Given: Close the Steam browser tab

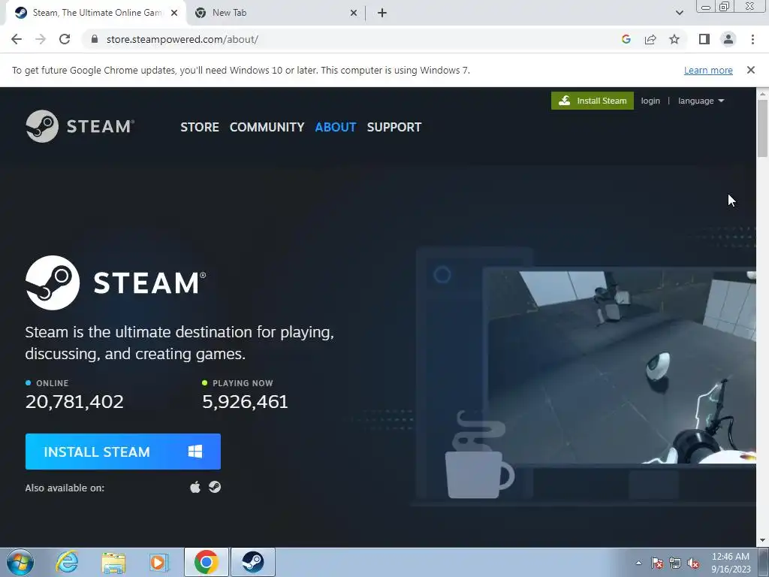Looking at the screenshot, I should pos(174,13).
